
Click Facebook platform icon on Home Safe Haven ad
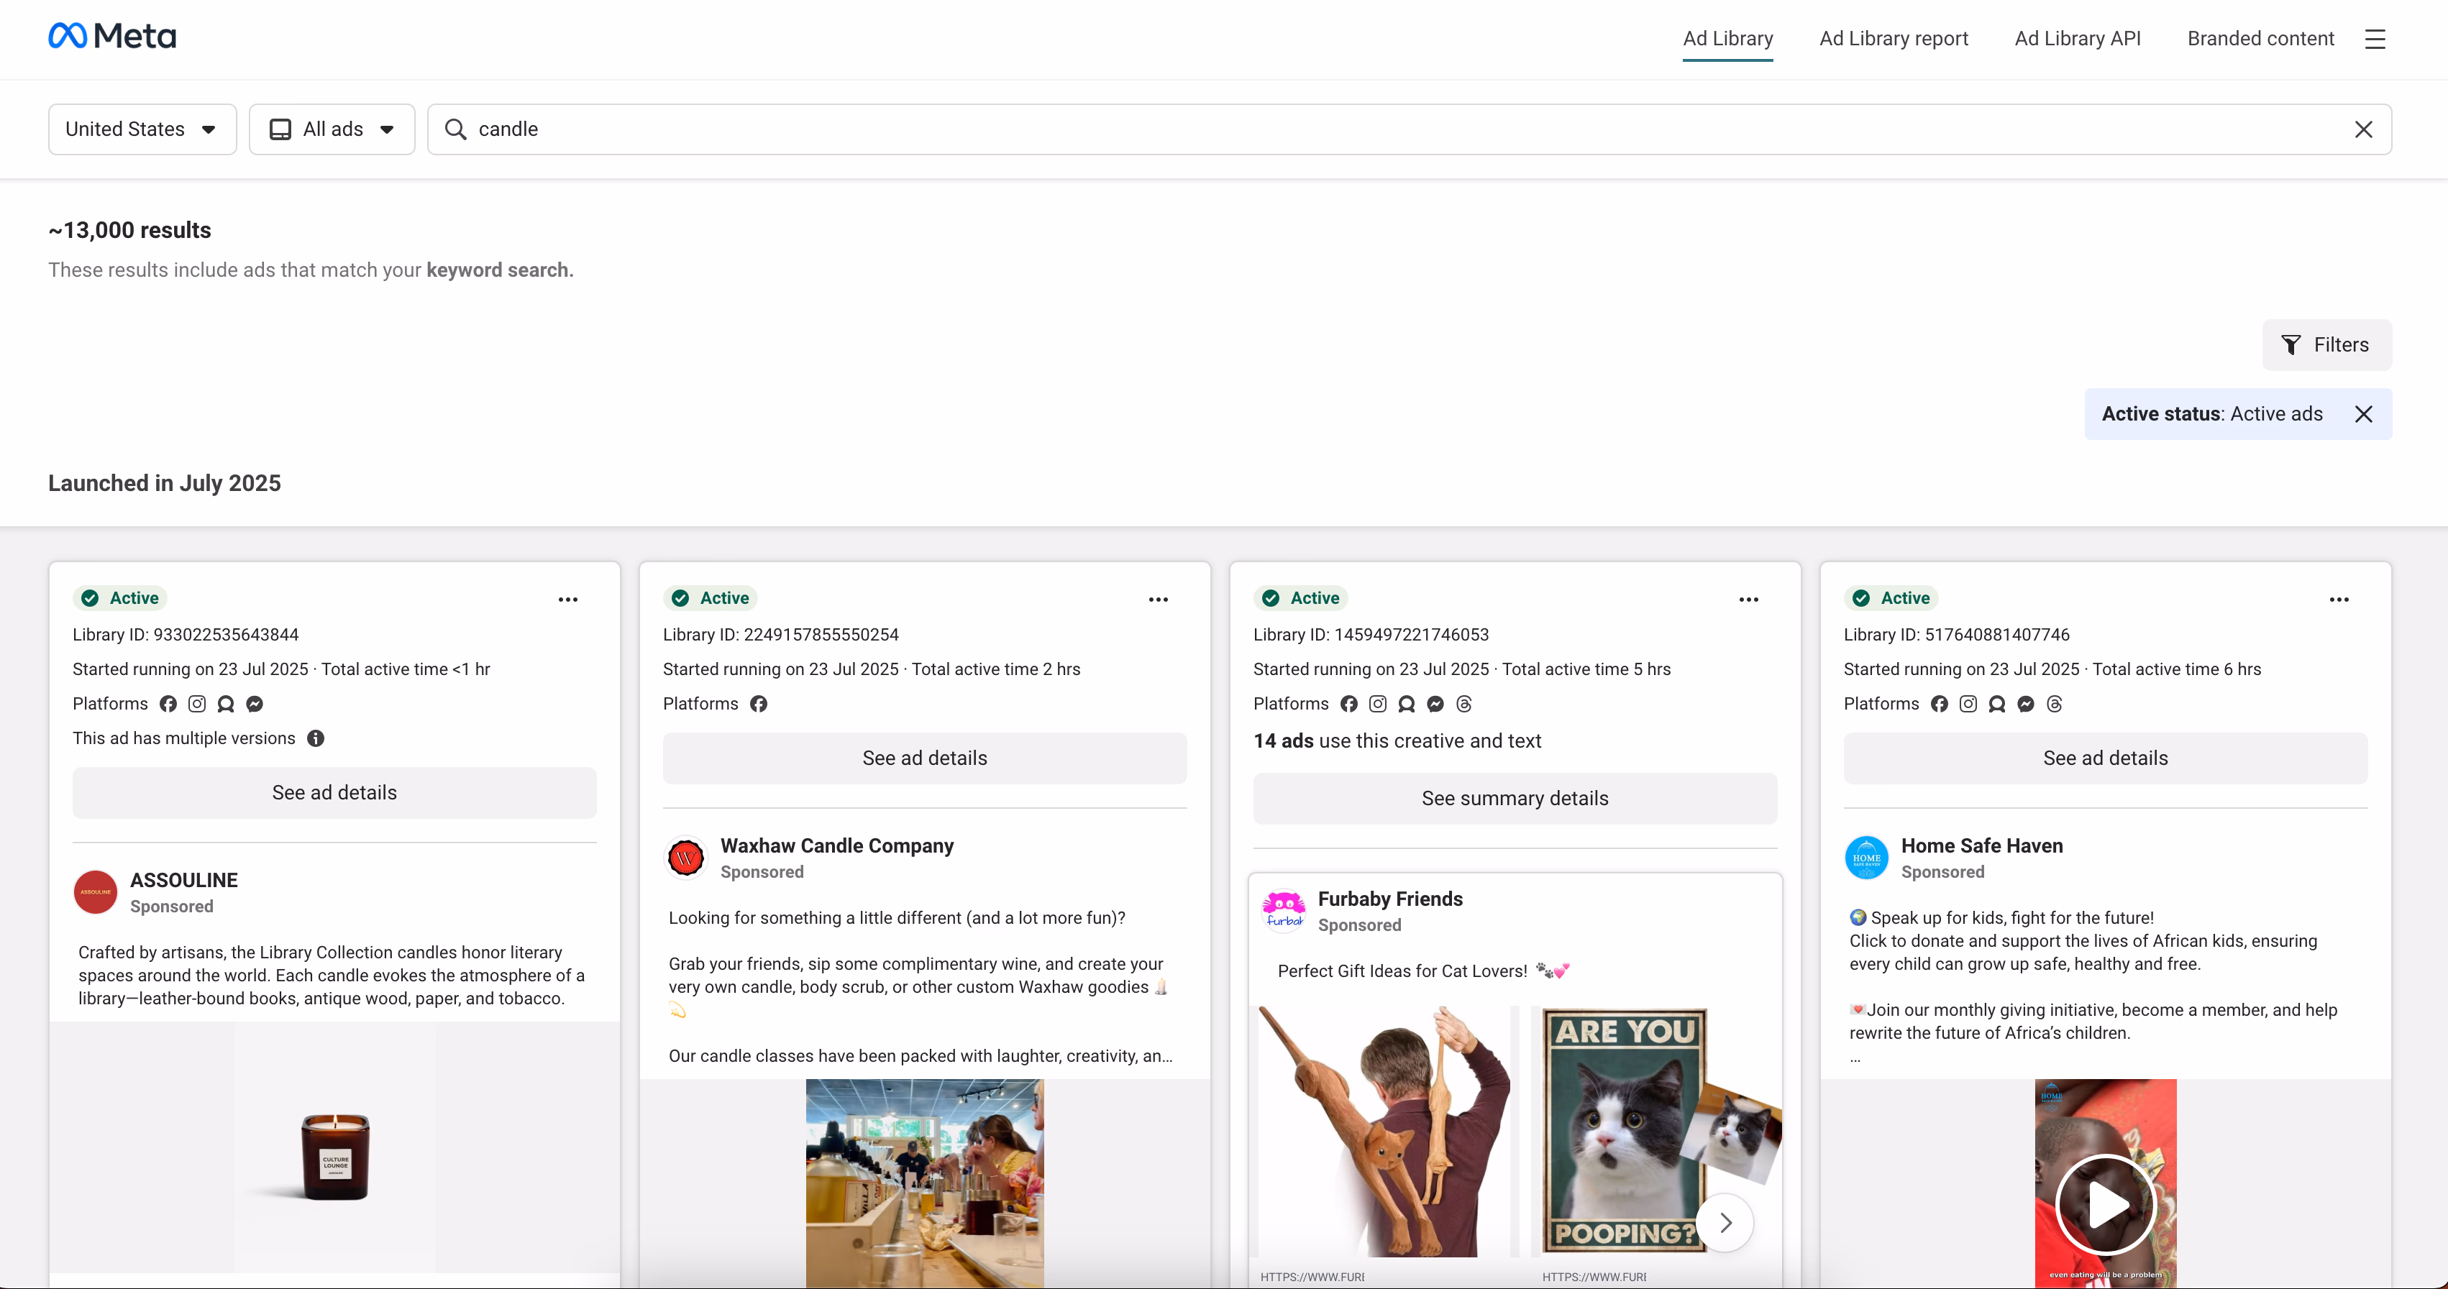(x=1939, y=704)
